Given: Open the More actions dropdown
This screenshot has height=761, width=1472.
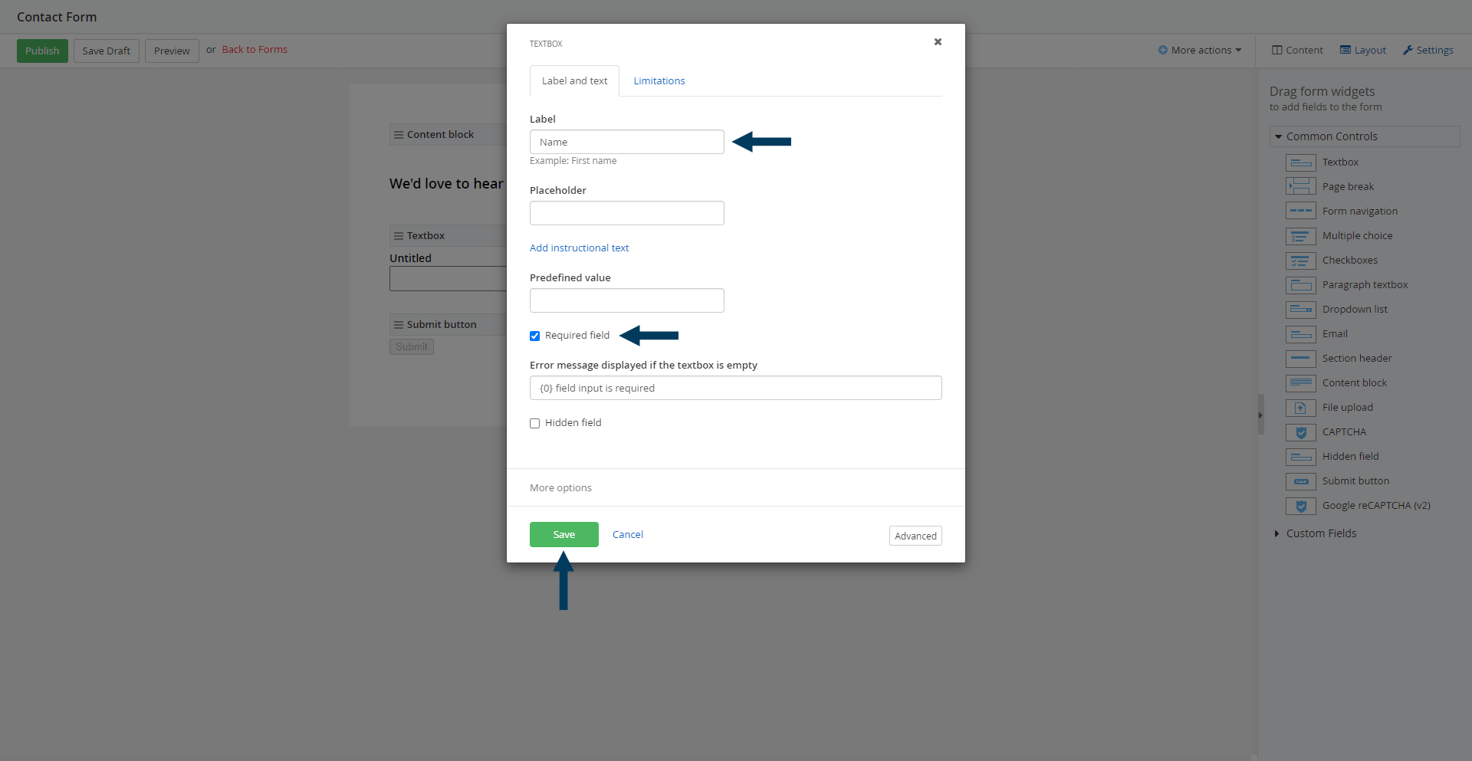Looking at the screenshot, I should pos(1200,49).
